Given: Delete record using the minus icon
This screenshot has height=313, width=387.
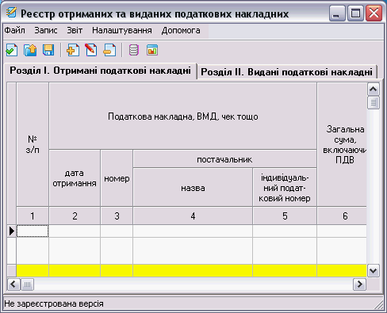Looking at the screenshot, I should [109, 50].
